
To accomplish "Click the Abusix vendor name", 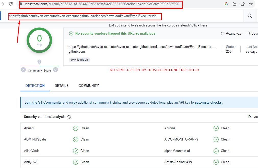I will coord(29,128).
